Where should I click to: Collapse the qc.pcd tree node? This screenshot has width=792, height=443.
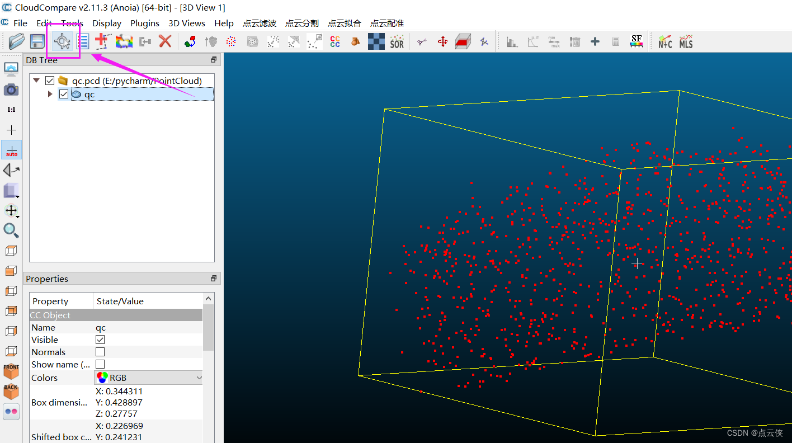pyautogui.click(x=36, y=81)
